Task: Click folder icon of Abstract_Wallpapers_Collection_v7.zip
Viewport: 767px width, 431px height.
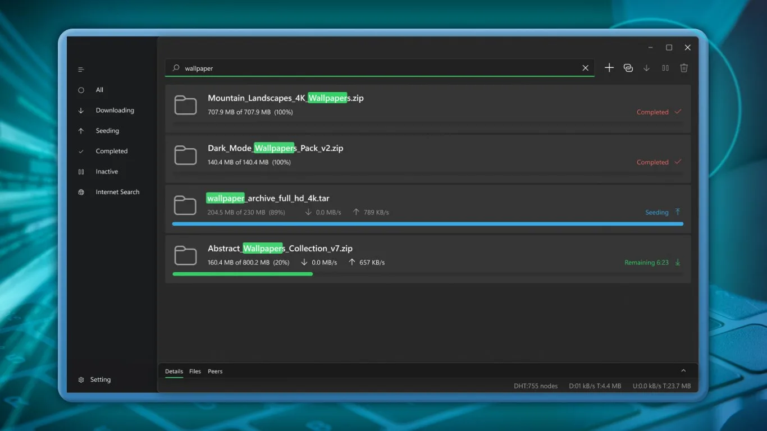Action: tap(185, 256)
